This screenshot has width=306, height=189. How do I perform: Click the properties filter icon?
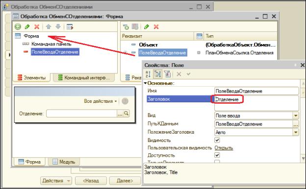tap(167, 74)
